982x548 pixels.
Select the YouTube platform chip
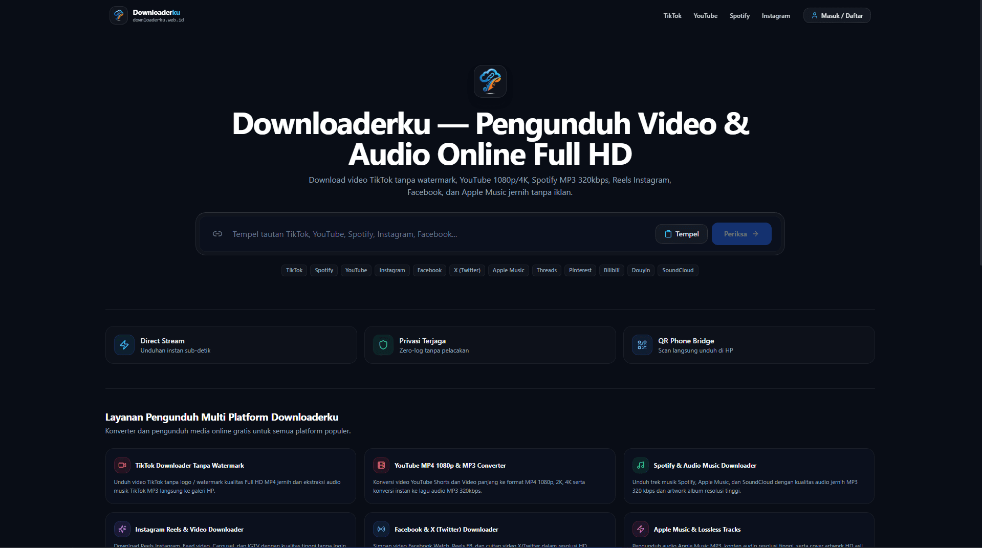point(356,270)
